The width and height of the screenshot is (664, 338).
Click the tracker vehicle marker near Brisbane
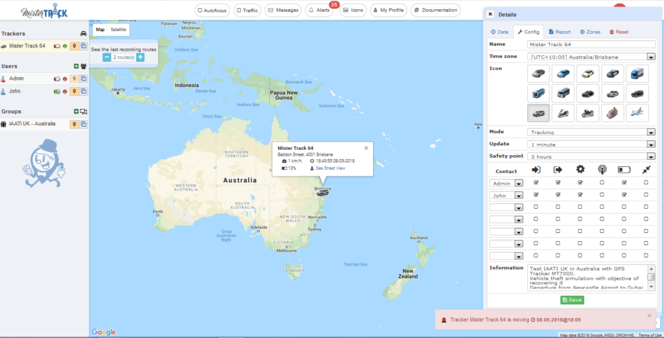point(323,193)
